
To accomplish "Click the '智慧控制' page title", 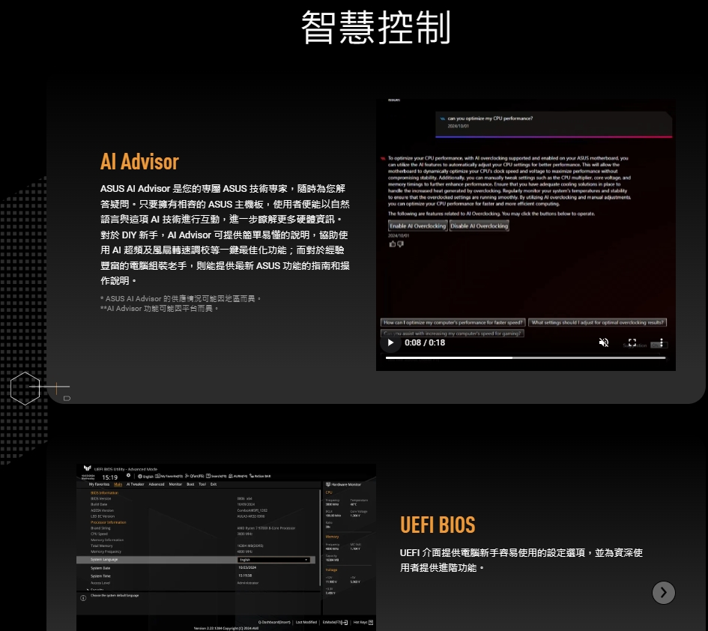I will (x=375, y=27).
